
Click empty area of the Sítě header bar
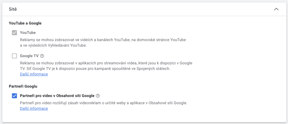(x=141, y=9)
